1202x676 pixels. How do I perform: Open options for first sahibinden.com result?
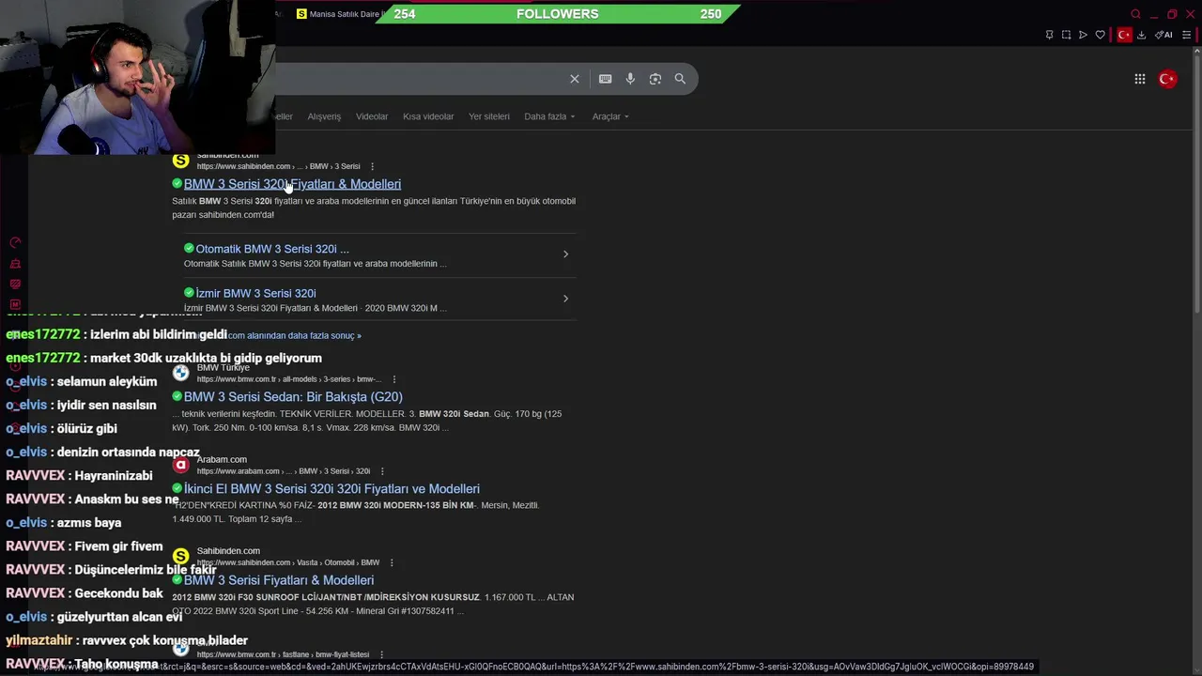(373, 166)
